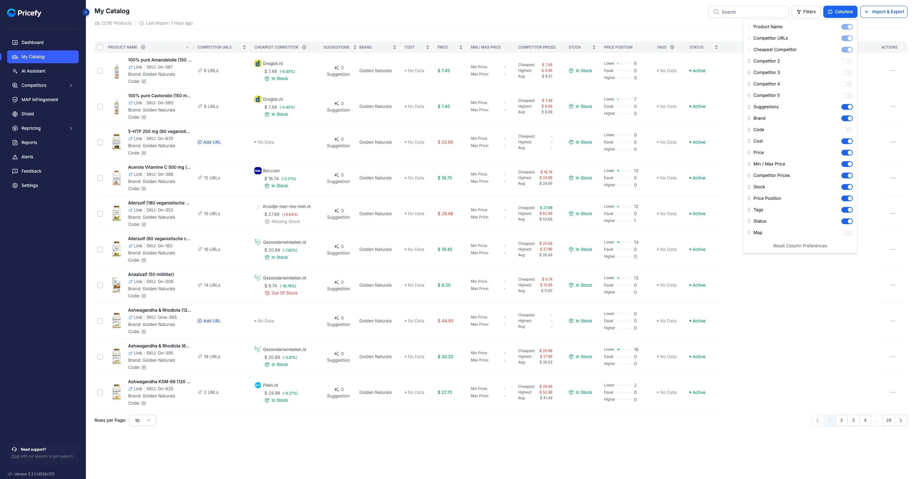This screenshot has width=916, height=479.
Task: Click the headset support icon
Action: [14, 449]
